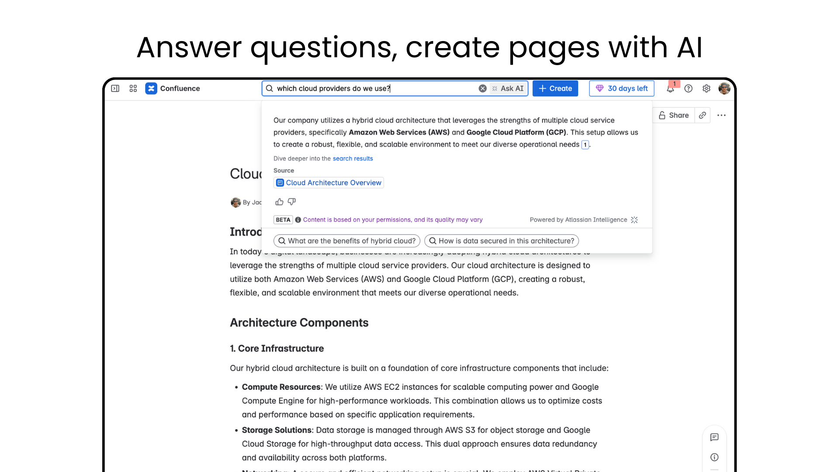Viewport: 839px width, 472px height.
Task: Click the Share button
Action: pos(674,115)
